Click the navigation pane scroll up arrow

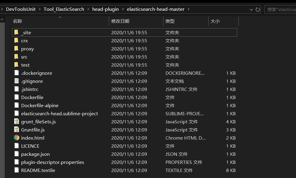tap(2, 19)
